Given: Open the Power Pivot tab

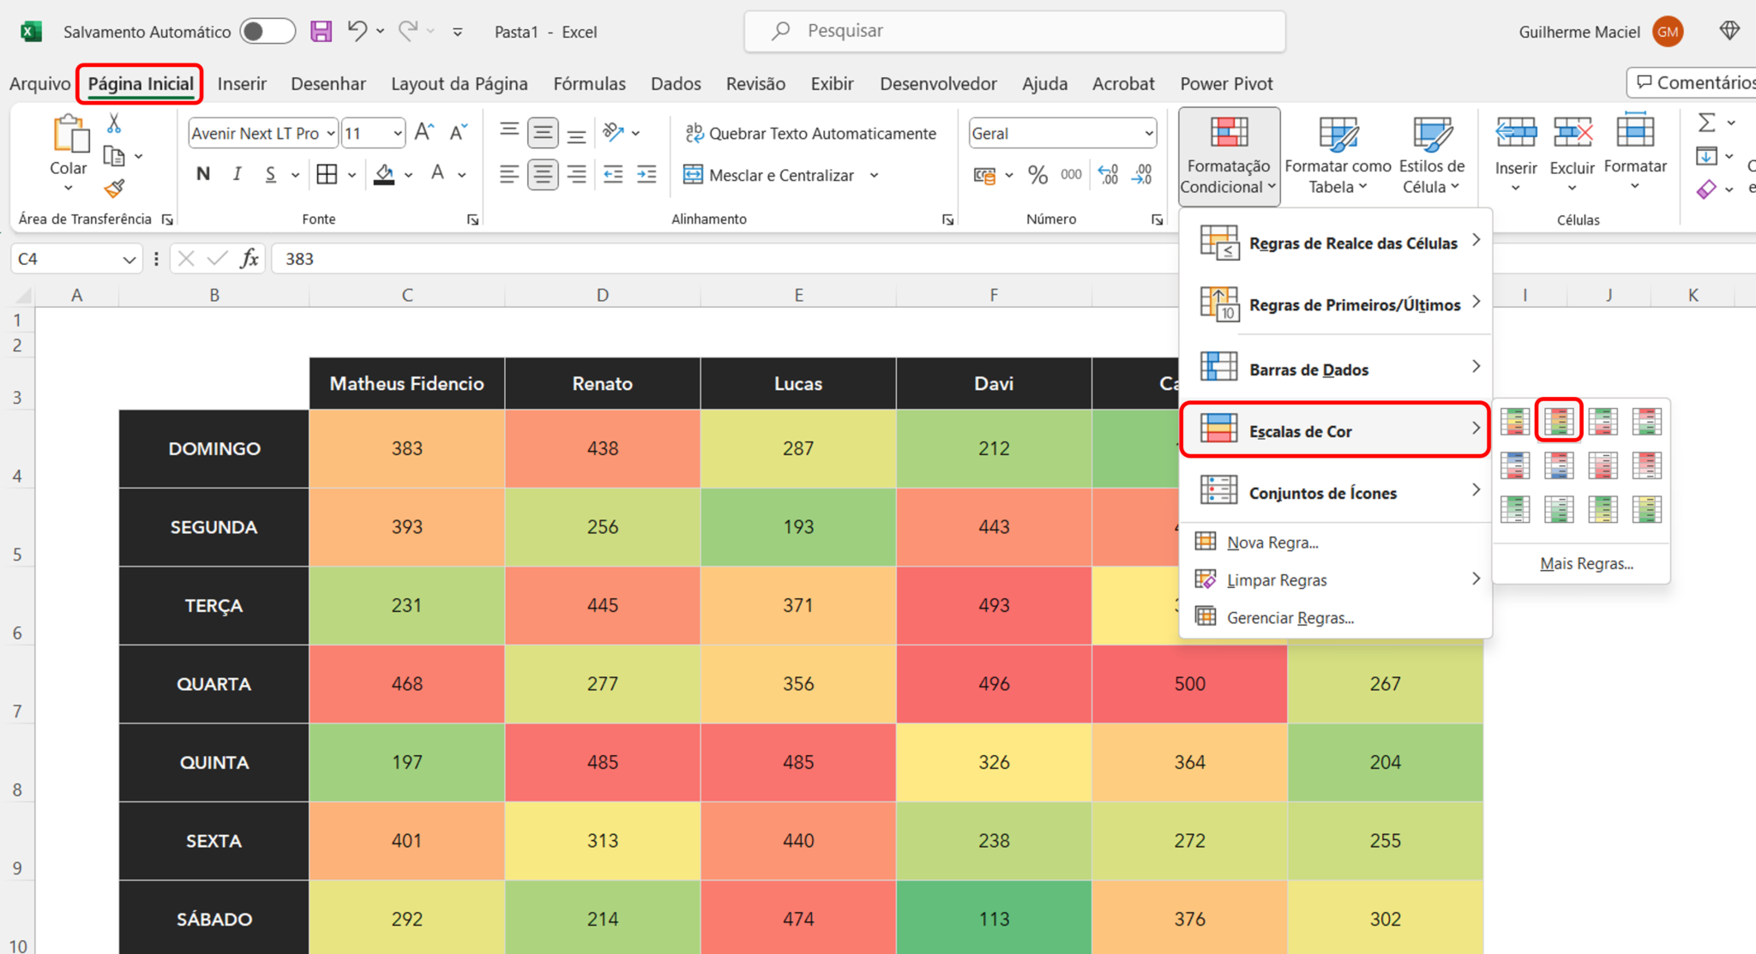Looking at the screenshot, I should (1226, 83).
